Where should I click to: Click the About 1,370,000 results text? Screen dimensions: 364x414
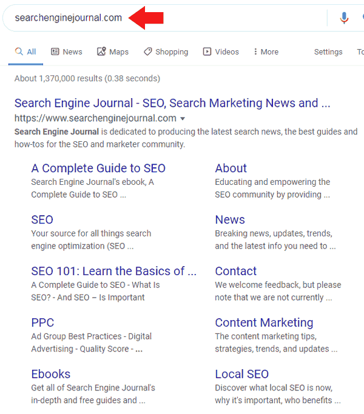click(x=87, y=78)
